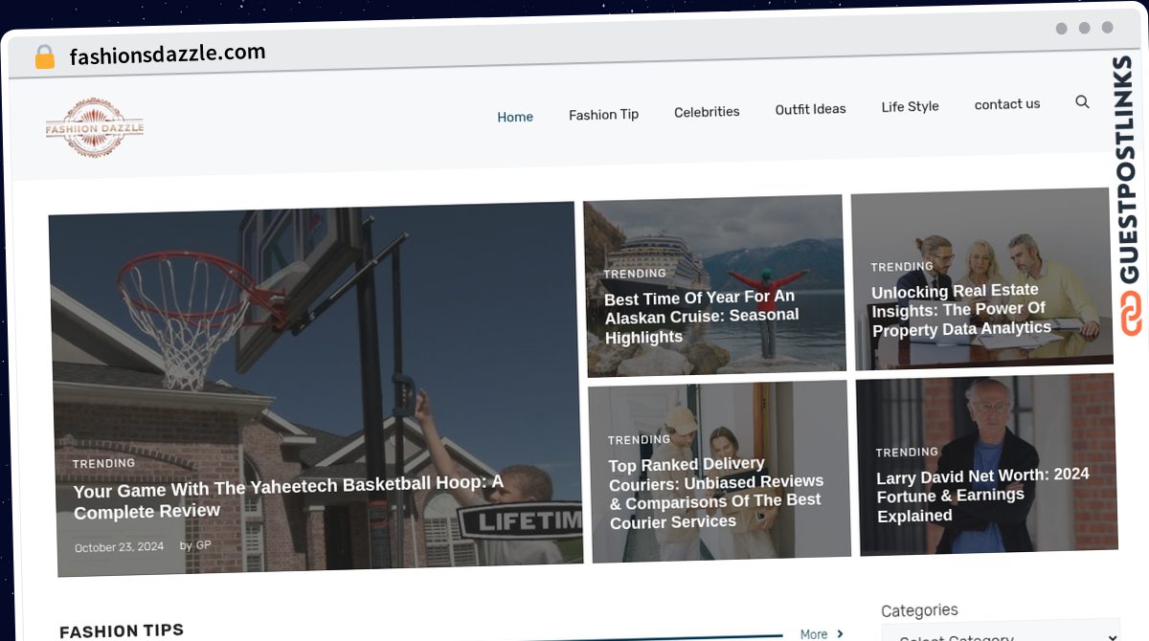This screenshot has width=1149, height=641.
Task: Click the padlock security icon
Action: [x=44, y=57]
